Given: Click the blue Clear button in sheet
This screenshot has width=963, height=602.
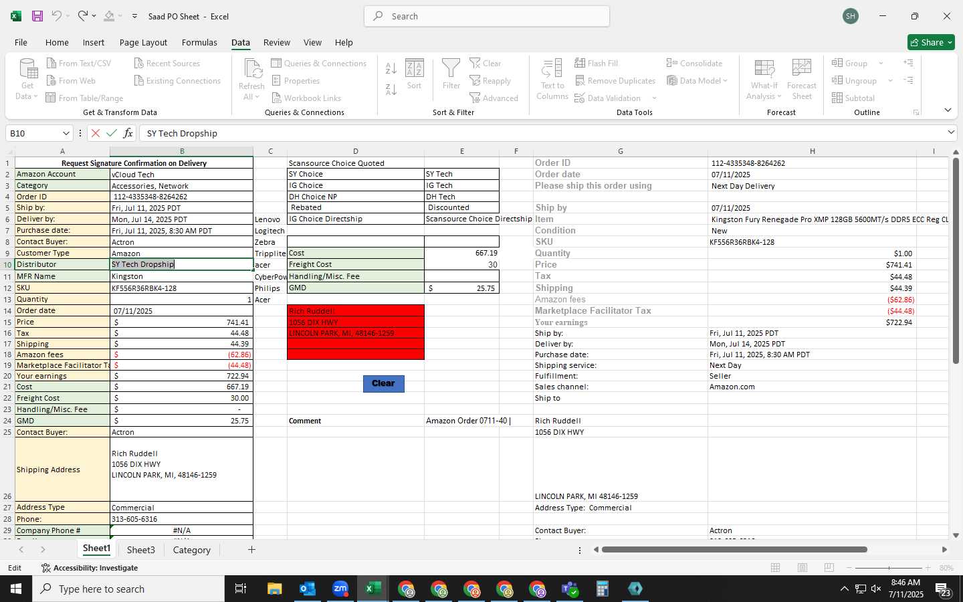Looking at the screenshot, I should (383, 383).
